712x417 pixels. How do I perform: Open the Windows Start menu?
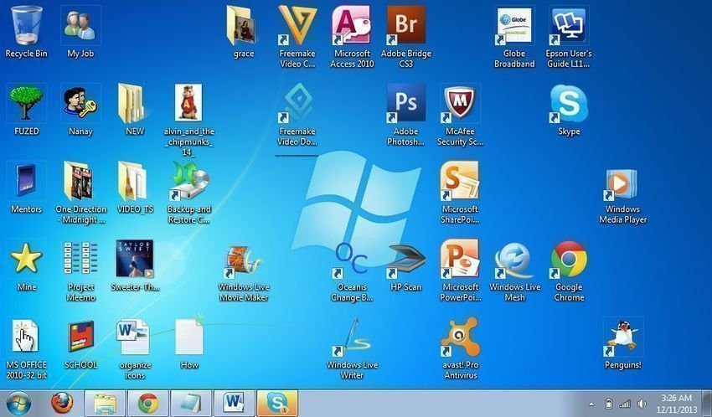[18, 404]
